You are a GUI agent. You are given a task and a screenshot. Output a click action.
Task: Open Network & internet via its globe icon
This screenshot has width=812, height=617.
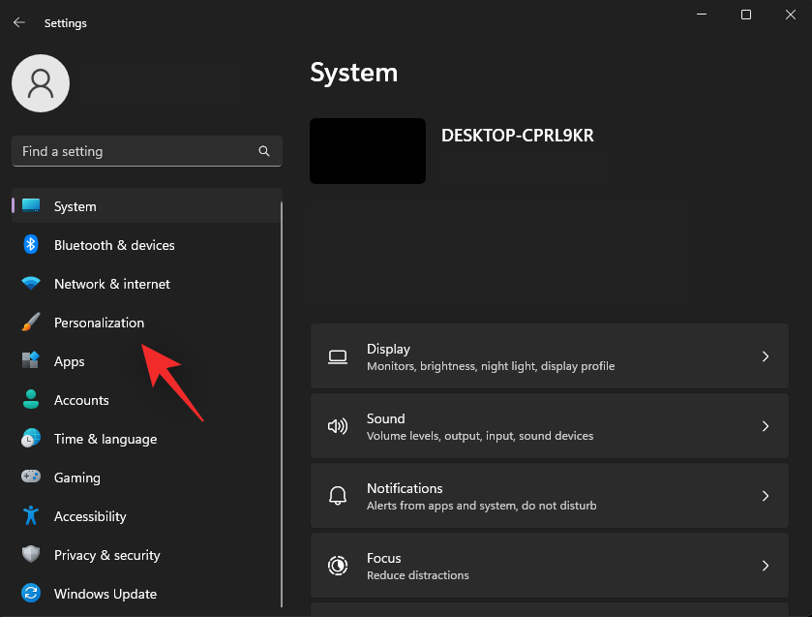(x=30, y=283)
